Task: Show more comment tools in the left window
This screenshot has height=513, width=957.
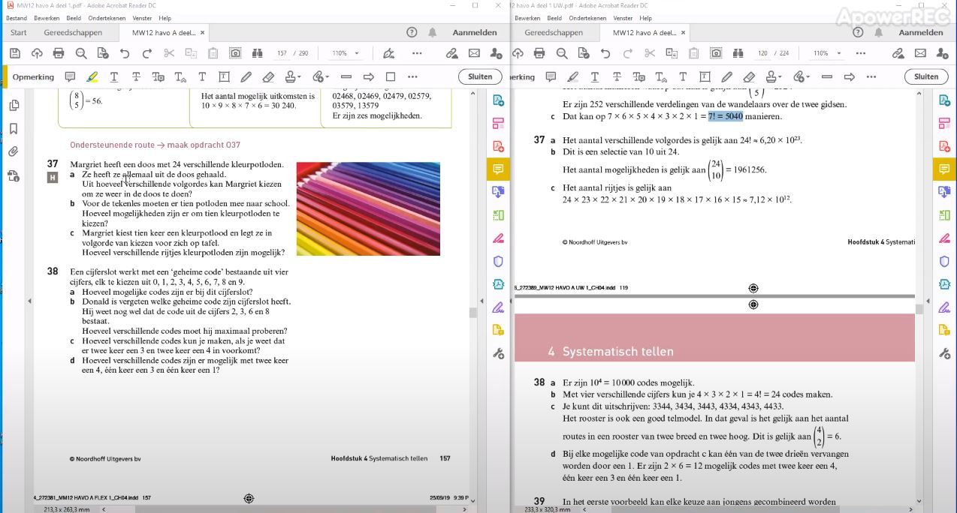Action: click(x=412, y=76)
